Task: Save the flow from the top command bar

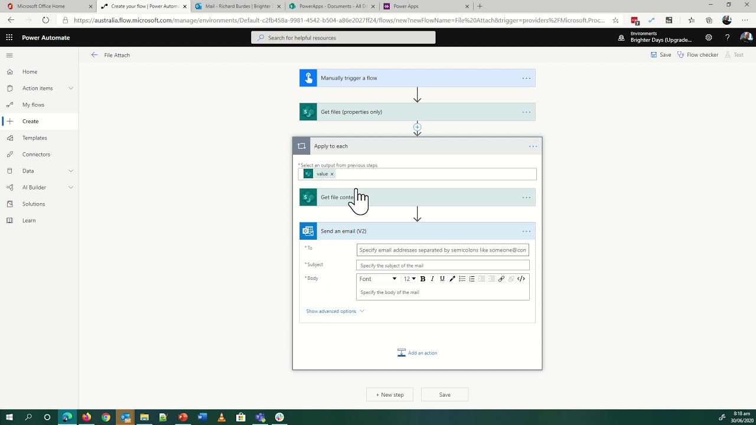Action: (661, 55)
